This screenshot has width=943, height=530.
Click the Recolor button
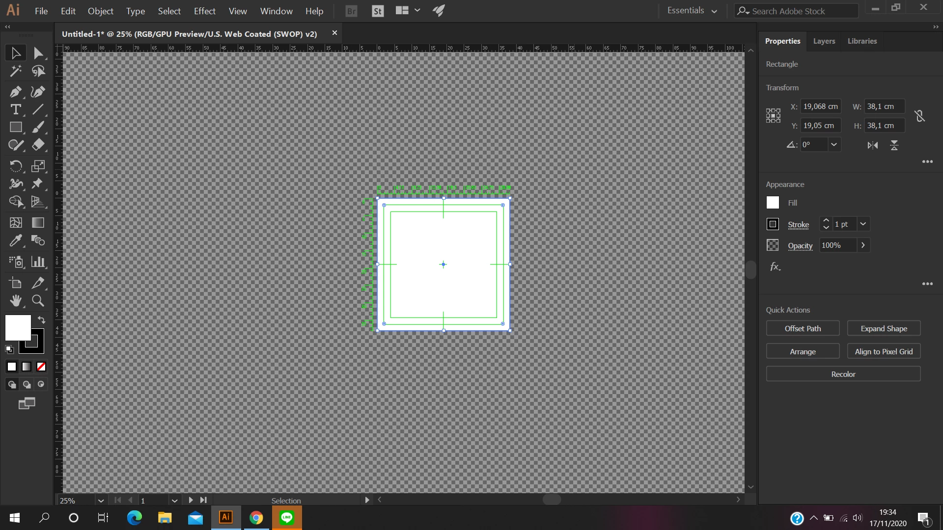[x=843, y=374]
